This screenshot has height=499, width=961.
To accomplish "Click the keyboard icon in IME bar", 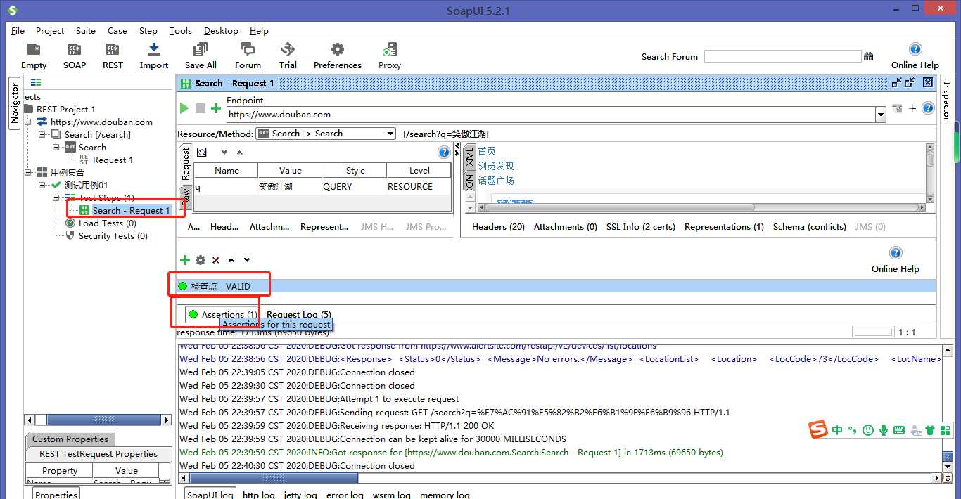I will [x=899, y=430].
